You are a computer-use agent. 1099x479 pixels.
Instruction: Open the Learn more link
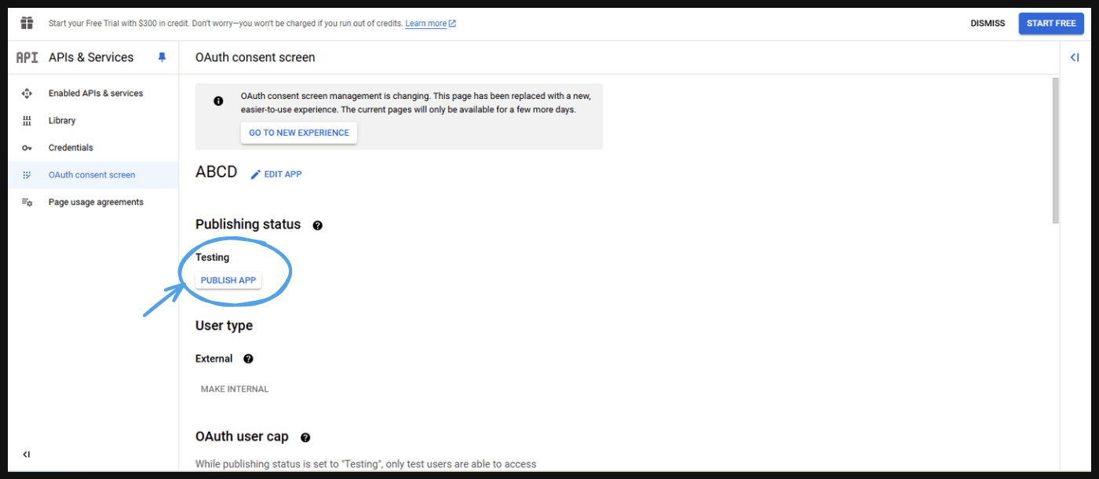[x=425, y=24]
